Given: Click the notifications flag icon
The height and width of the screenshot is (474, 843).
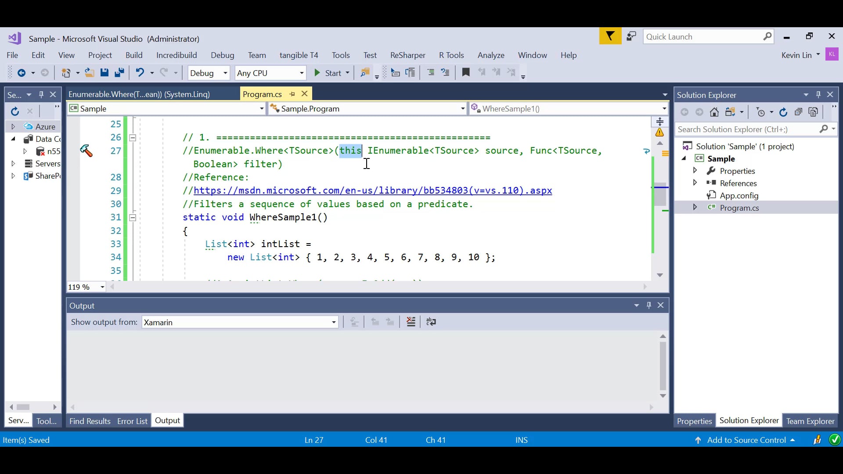Looking at the screenshot, I should [x=610, y=36].
